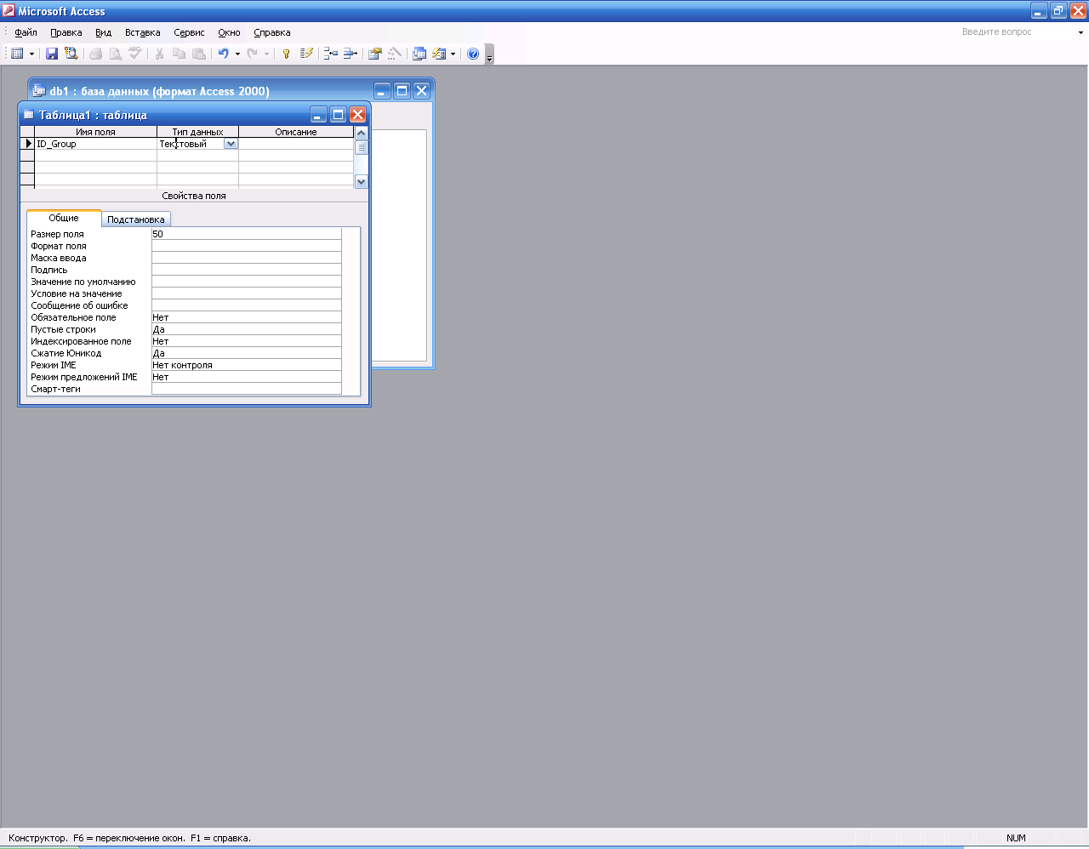Click the Redo arrow icon
The width and height of the screenshot is (1089, 849).
click(252, 54)
